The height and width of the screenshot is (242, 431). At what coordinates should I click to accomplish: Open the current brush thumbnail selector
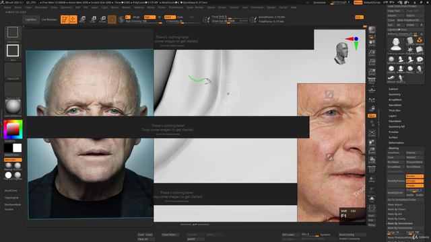coord(13,34)
